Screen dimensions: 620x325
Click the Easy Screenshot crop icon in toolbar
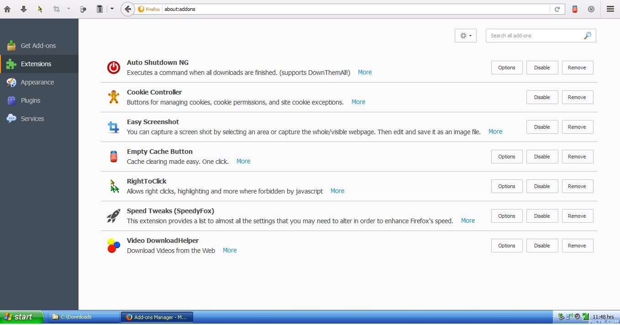(x=57, y=9)
